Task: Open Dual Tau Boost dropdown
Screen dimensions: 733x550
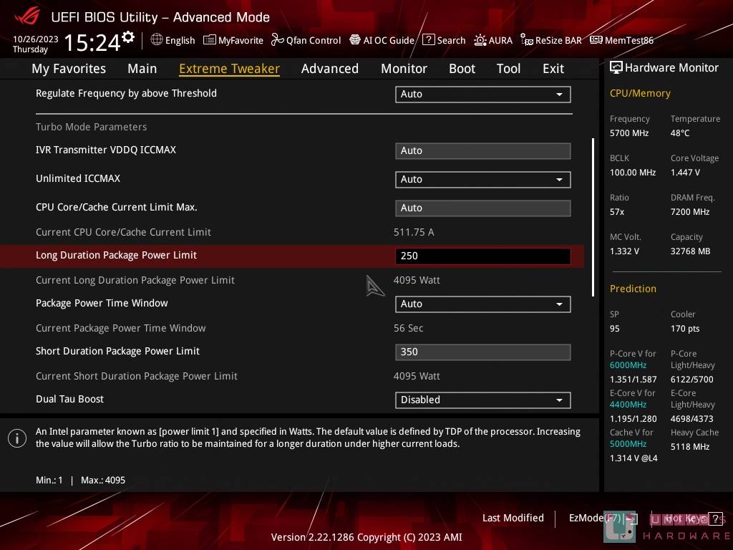Action: (x=482, y=400)
